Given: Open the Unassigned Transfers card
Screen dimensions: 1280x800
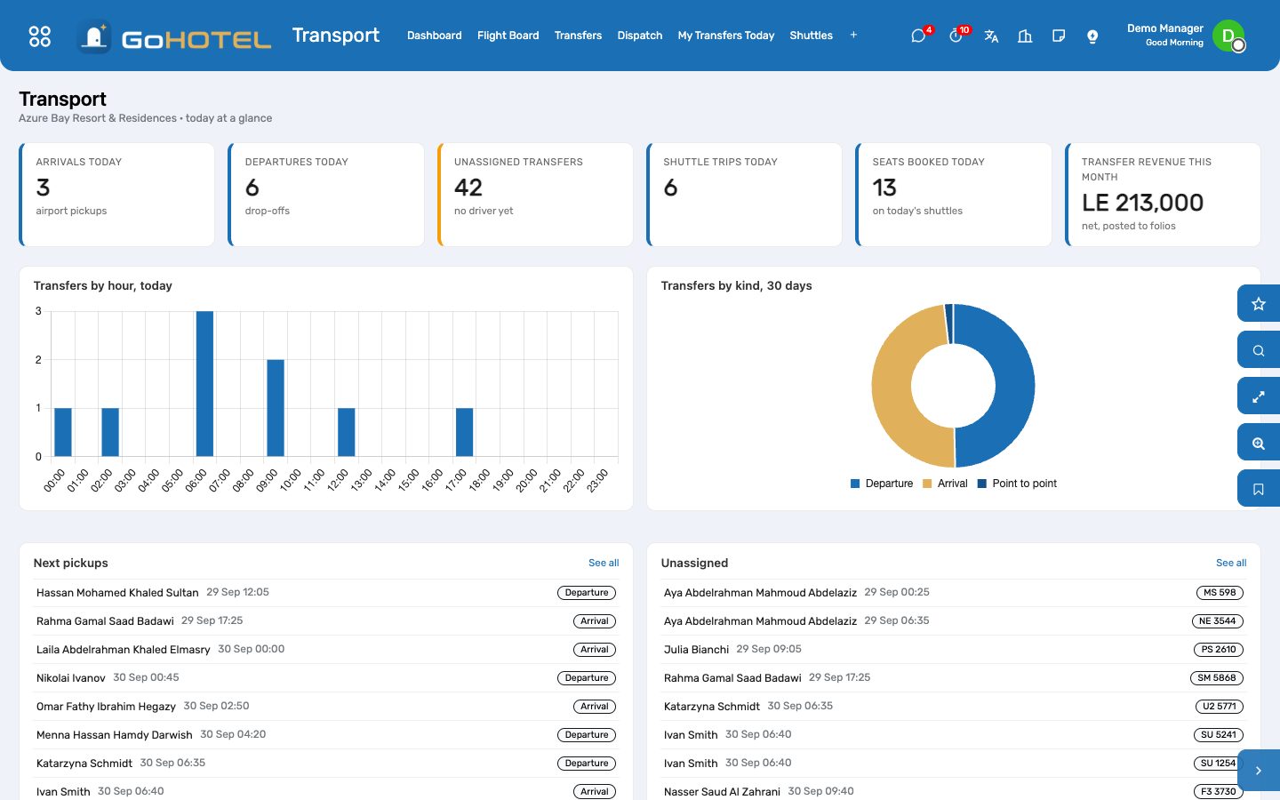Looking at the screenshot, I should [x=535, y=195].
